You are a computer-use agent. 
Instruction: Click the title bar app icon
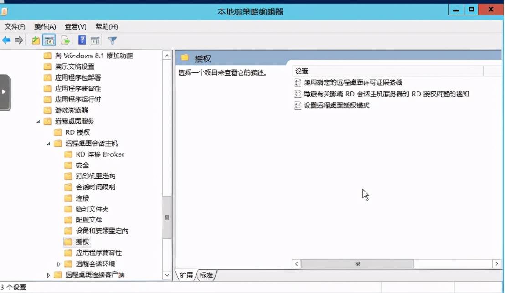point(4,12)
